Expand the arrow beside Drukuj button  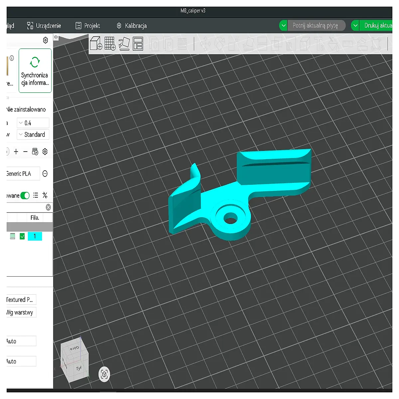coord(355,26)
